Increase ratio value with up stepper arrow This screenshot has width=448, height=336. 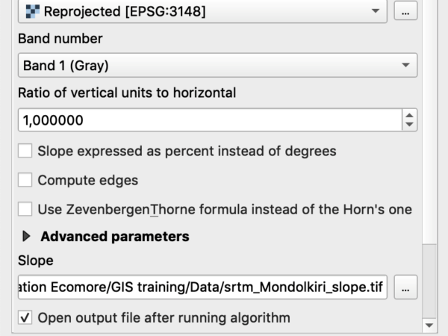click(409, 115)
